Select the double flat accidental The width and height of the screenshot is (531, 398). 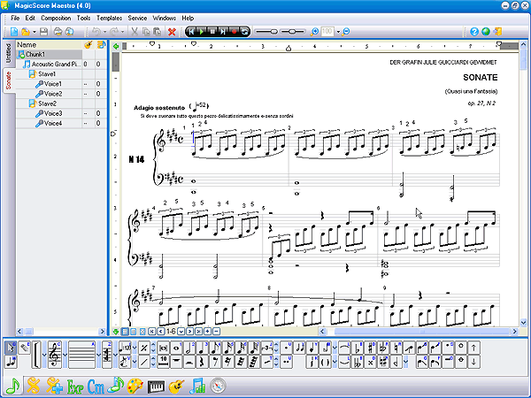[358, 362]
